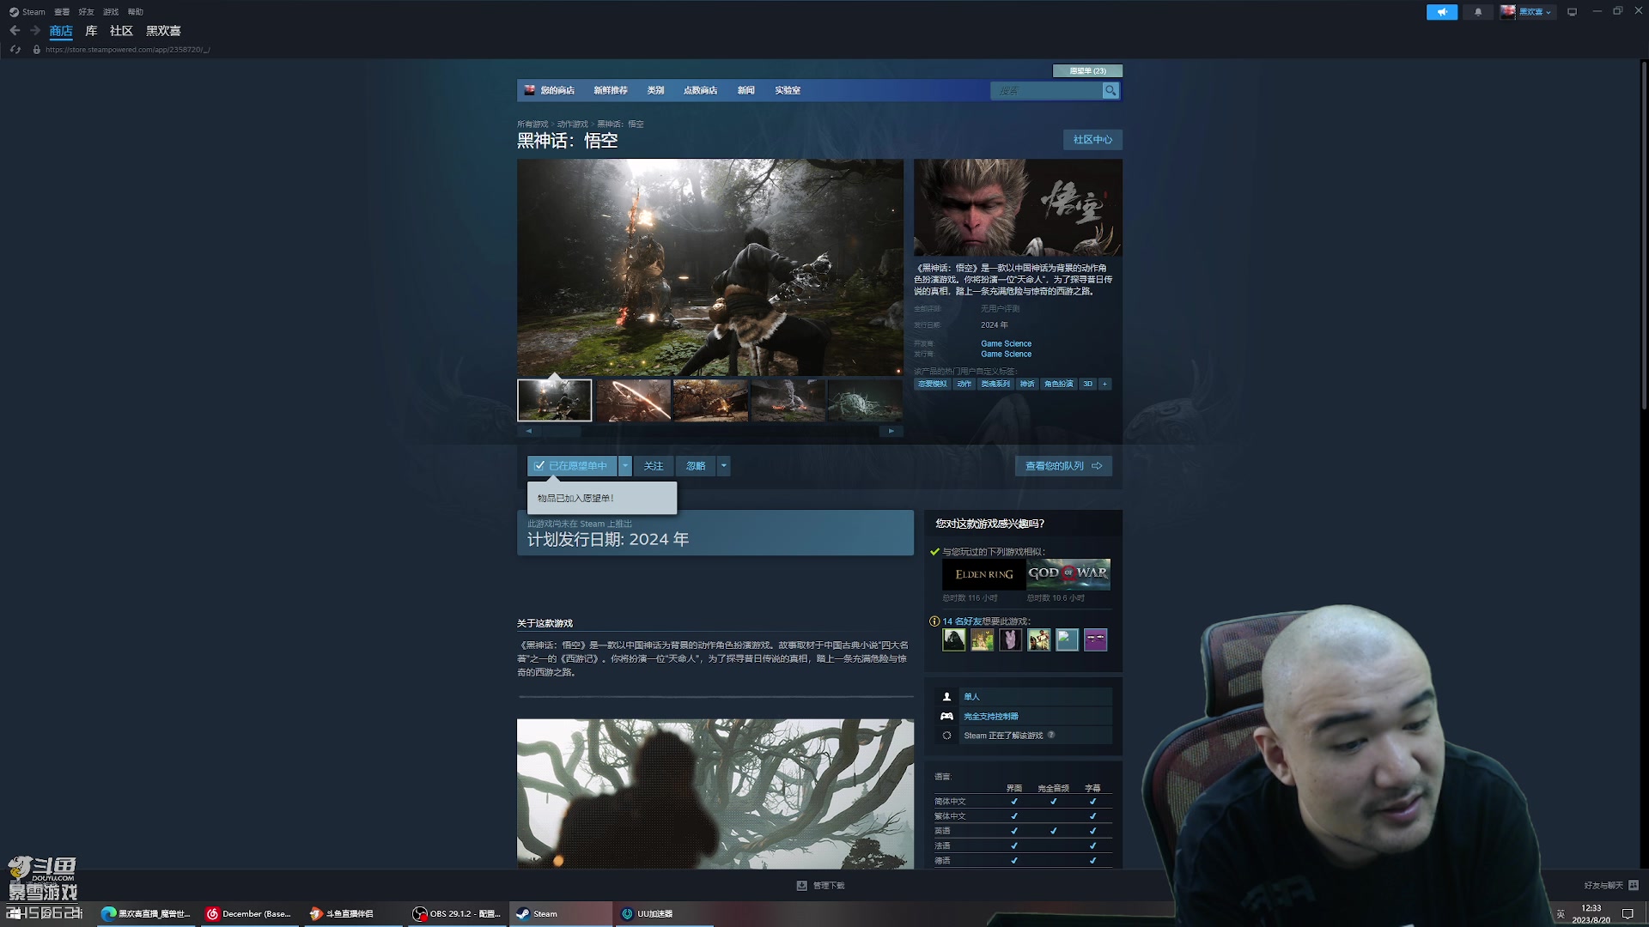
Task: Click the screenshot strip scrollbar
Action: pyautogui.click(x=709, y=431)
